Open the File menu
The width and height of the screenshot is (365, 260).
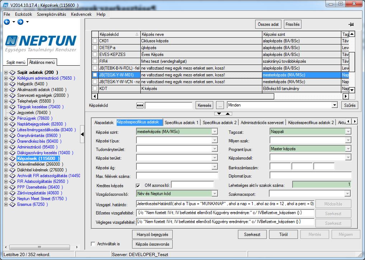pyautogui.click(x=7, y=14)
